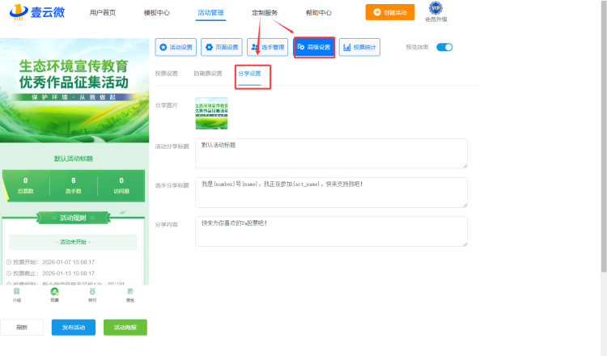Tap the 排行 medal icon in preview

[92, 295]
